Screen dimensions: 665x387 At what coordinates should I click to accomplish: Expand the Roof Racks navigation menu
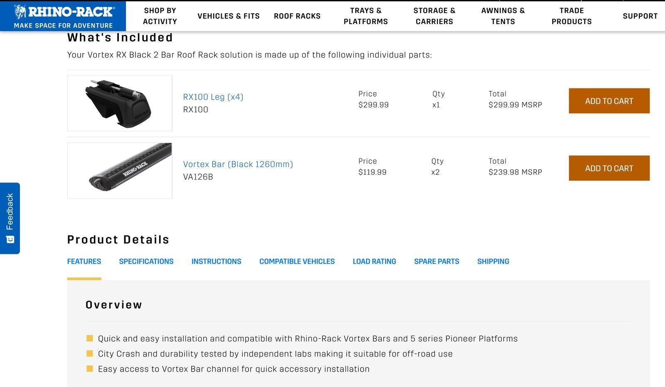[297, 16]
